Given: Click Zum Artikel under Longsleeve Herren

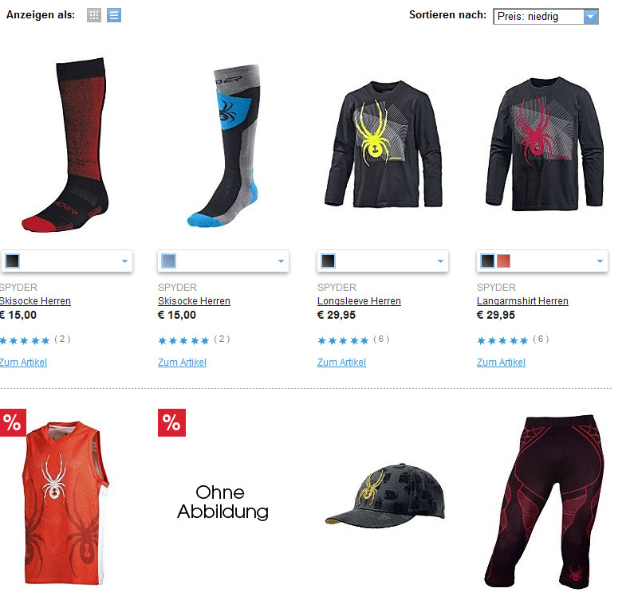Looking at the screenshot, I should pyautogui.click(x=341, y=363).
